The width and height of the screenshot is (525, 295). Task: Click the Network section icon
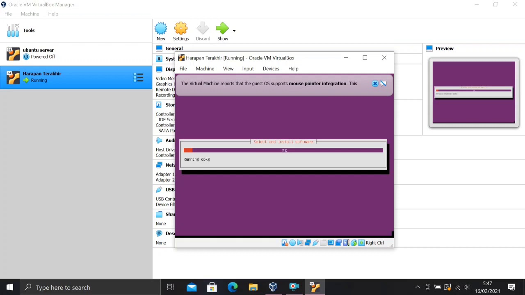(159, 165)
